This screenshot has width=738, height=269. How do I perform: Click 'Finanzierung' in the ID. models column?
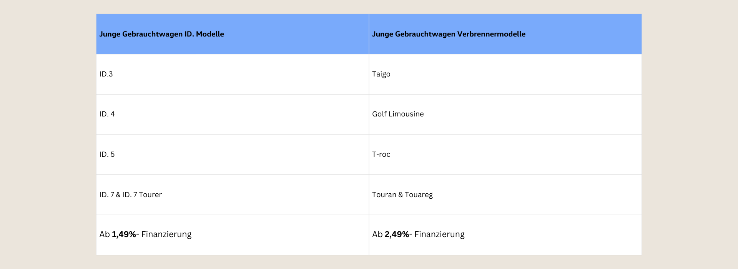[x=166, y=234]
